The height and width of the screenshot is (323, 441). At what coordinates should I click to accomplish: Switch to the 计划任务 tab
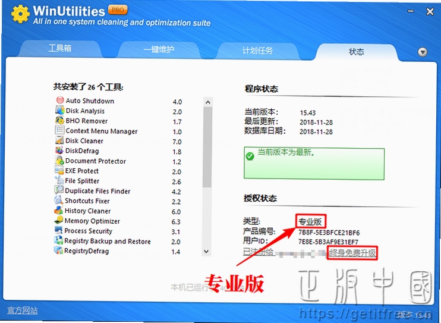[257, 51]
